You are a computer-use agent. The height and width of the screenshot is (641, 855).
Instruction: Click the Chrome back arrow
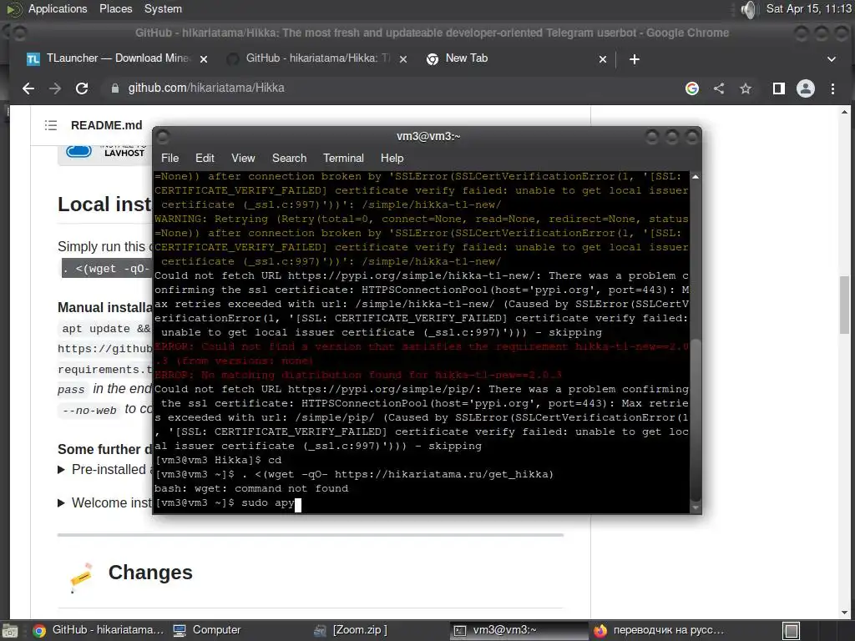point(28,88)
